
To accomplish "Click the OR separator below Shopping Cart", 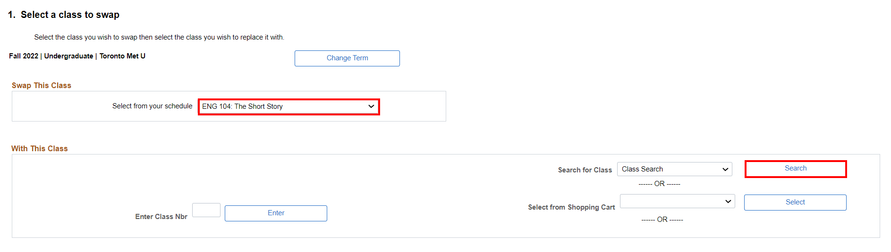I will 662,219.
